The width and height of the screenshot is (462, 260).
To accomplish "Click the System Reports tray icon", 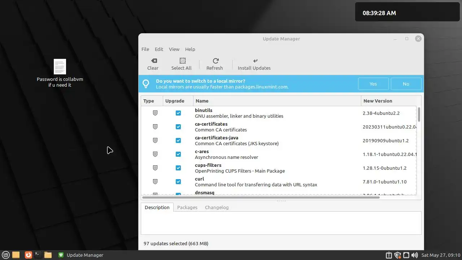I will (389, 255).
